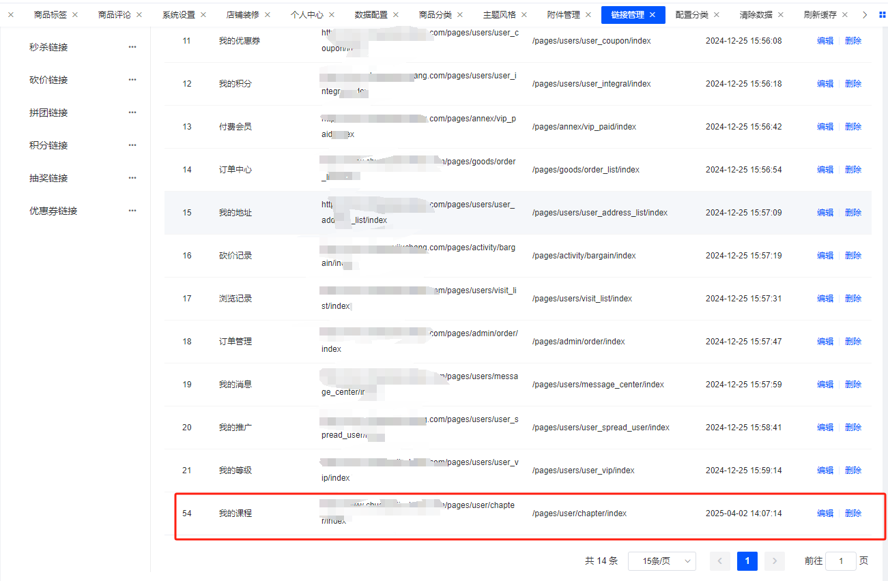
Task: Focus the 前往 page number input
Action: [x=841, y=561]
